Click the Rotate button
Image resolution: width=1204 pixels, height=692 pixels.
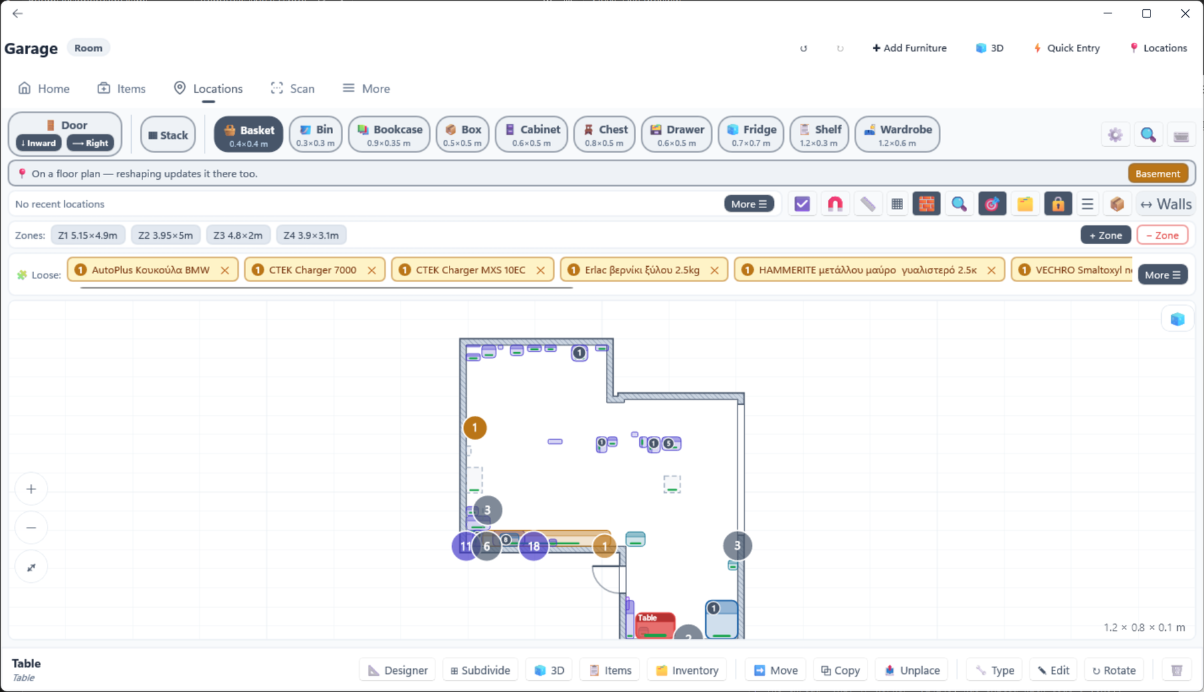1114,670
